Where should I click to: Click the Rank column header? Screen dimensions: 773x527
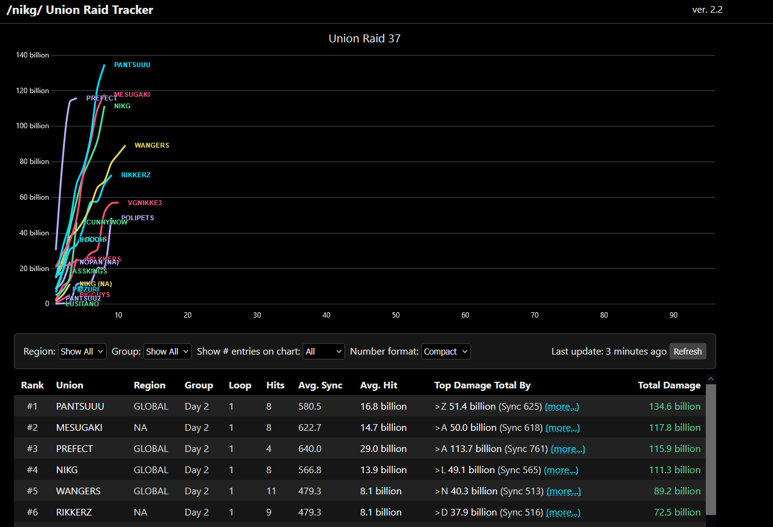click(33, 385)
